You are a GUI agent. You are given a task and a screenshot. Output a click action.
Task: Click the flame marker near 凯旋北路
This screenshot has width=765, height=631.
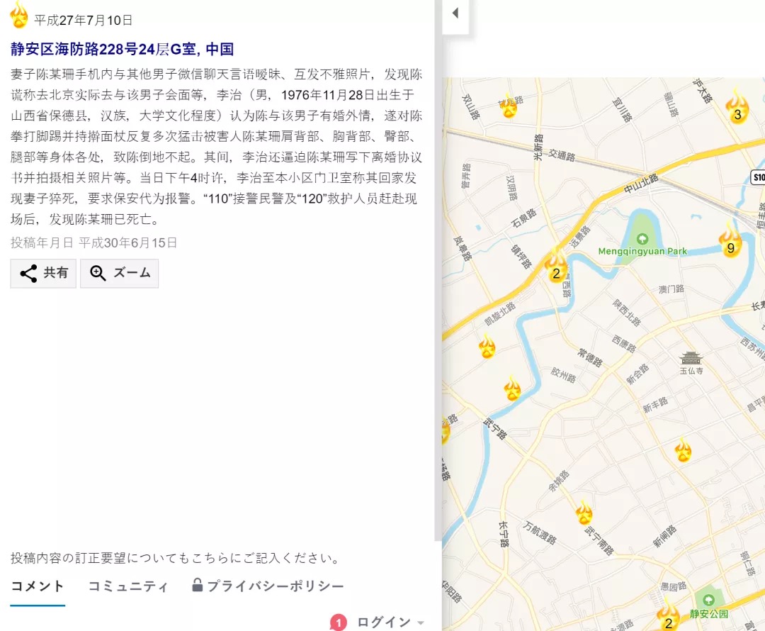click(x=487, y=347)
